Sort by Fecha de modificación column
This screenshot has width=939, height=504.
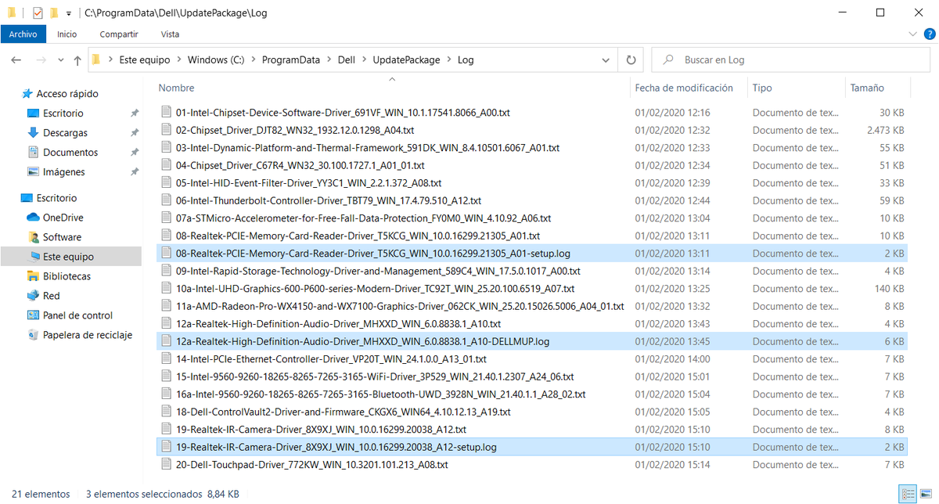[x=684, y=88]
